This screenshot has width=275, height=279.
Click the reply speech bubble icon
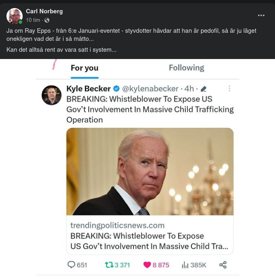71,265
